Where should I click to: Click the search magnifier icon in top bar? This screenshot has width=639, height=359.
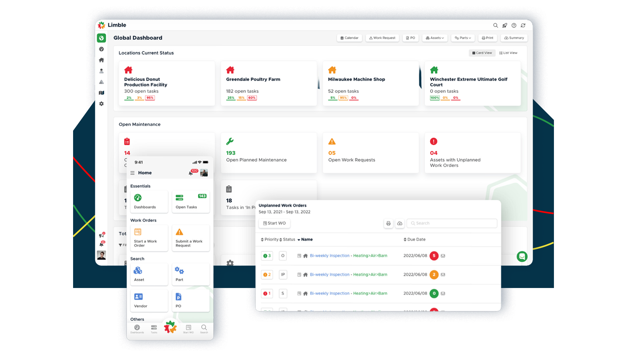coord(495,26)
